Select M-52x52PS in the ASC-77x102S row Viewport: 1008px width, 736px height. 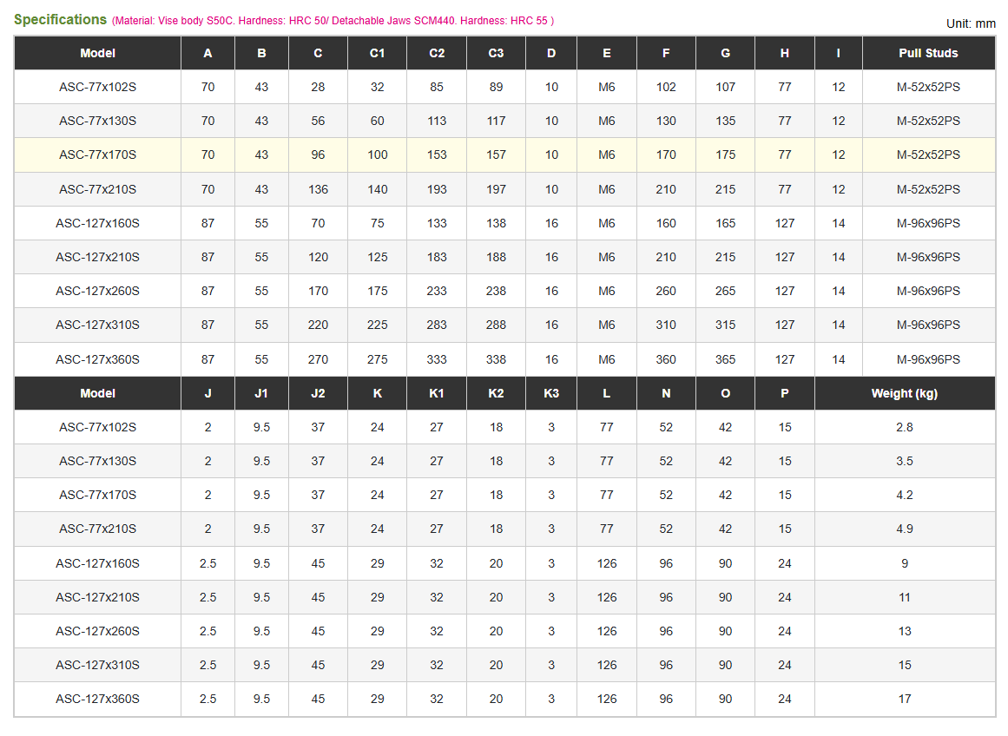927,87
